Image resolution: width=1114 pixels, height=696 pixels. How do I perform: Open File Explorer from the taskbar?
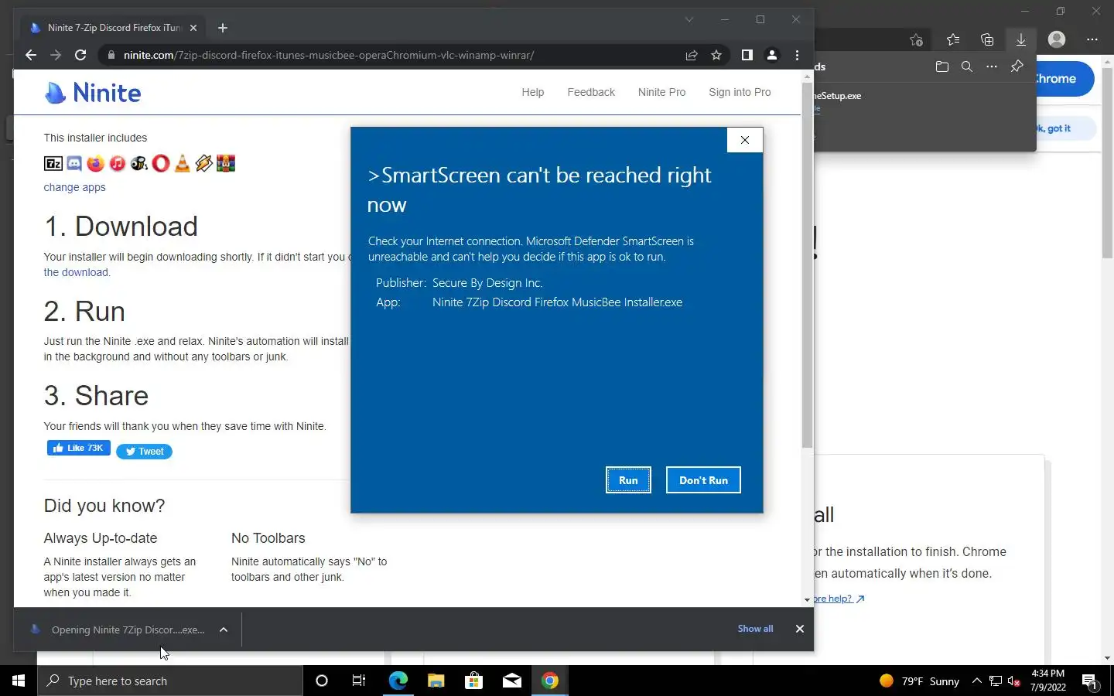tap(436, 681)
